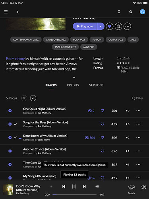The height and width of the screenshot is (199, 149).
Task: Open the Play now dropdown arrow
Action: click(x=101, y=26)
